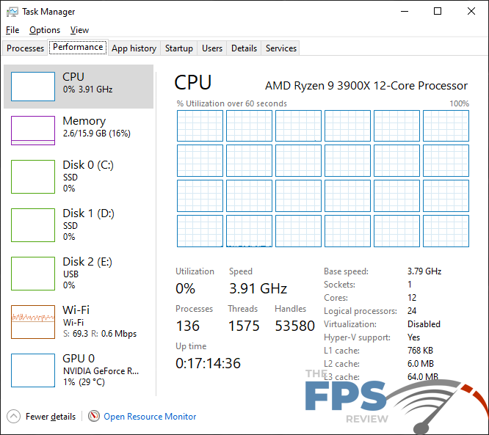
Task: Select the CPU mini graph thumbnail
Action: (33, 87)
